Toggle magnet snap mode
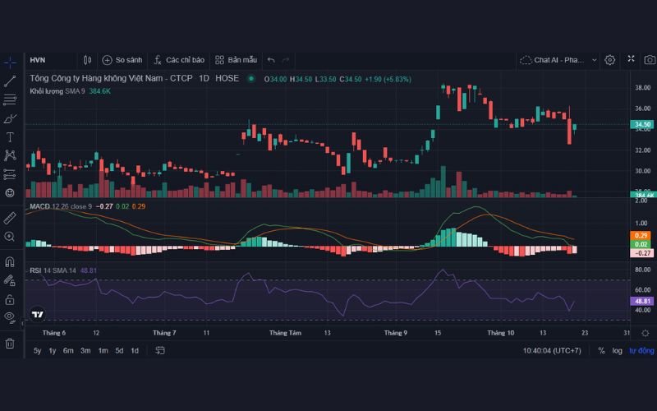Viewport: 657px width, 411px height. click(x=10, y=262)
